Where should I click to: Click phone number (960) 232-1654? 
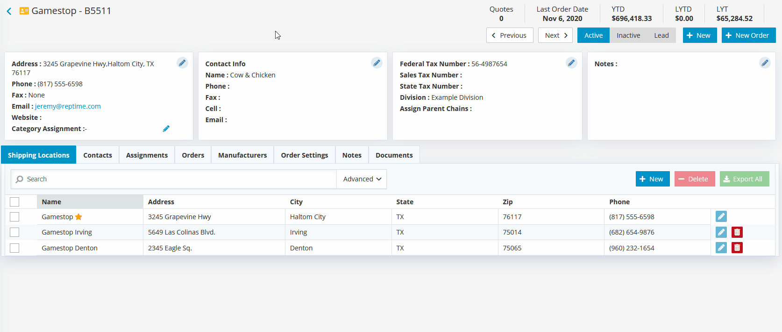[x=632, y=248]
